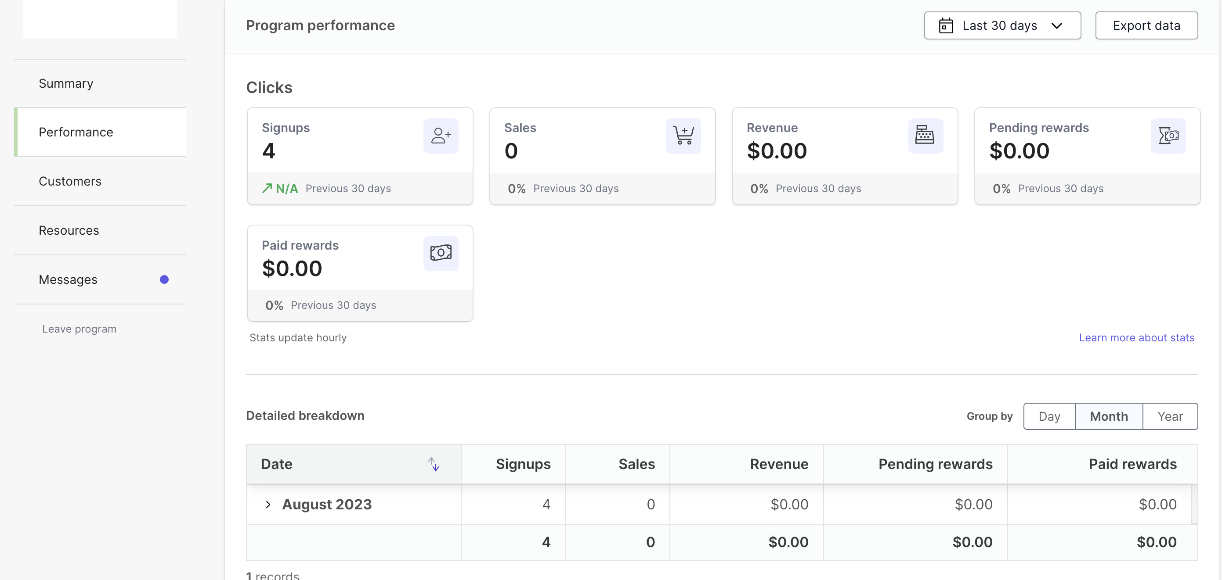
Task: Click the blue Messages notification dot
Action: click(164, 279)
